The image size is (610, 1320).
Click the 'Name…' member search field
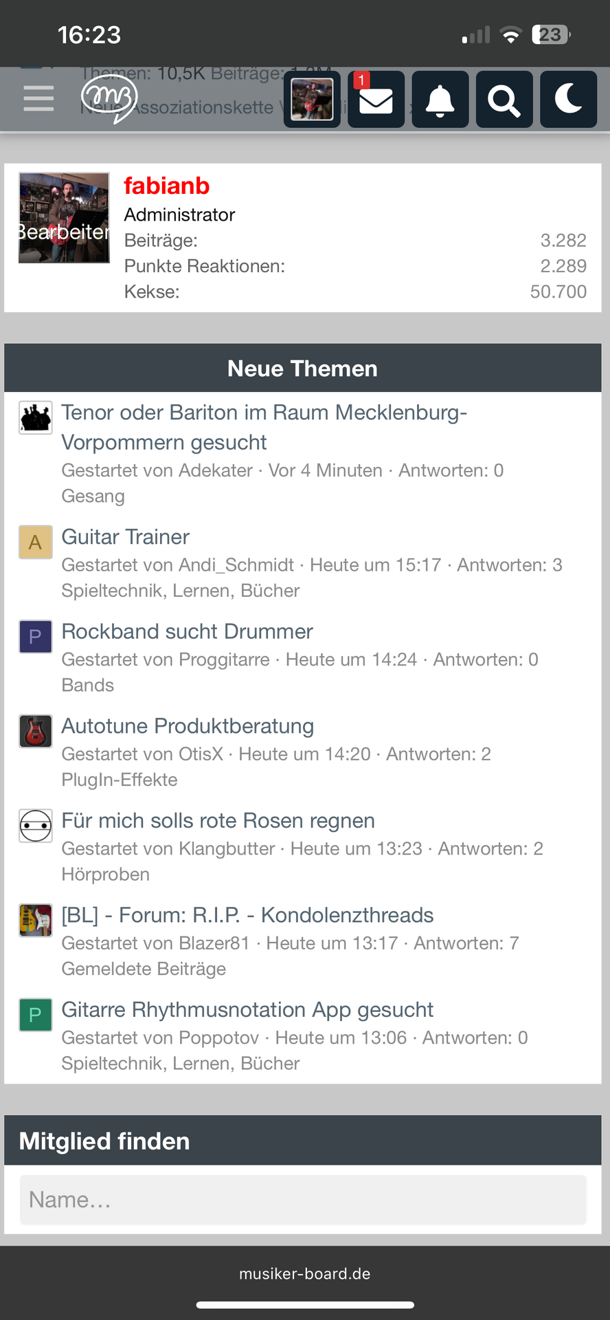pos(303,1200)
